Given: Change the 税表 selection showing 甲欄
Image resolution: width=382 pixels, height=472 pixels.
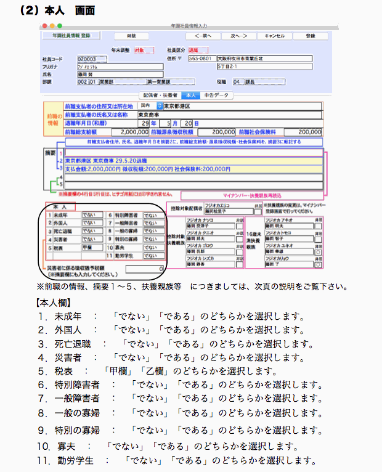Looking at the screenshot, I should coord(92,247).
